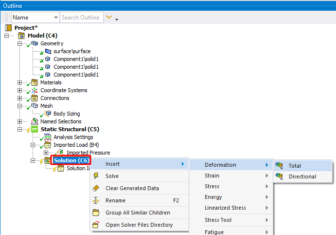
Task: Click the Imported Pressure icon
Action: click(x=61, y=152)
